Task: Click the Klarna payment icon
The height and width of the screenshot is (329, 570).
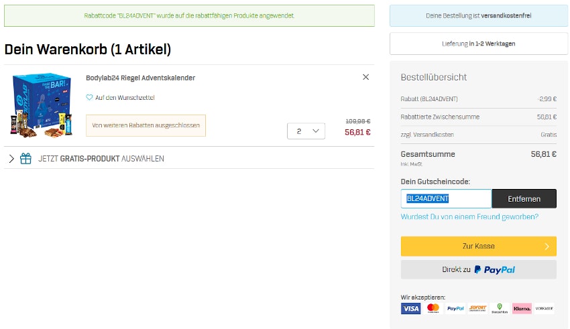Action: [x=522, y=309]
